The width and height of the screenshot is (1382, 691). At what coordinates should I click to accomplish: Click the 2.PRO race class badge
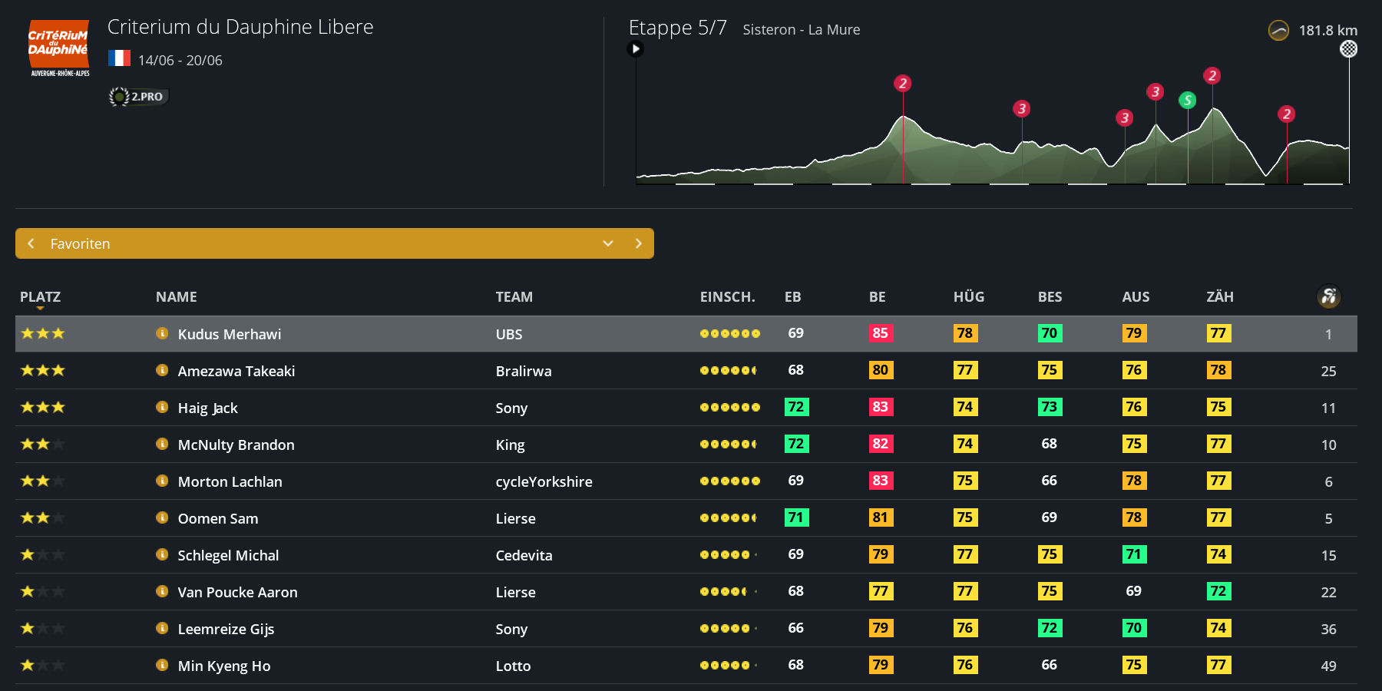coord(139,97)
